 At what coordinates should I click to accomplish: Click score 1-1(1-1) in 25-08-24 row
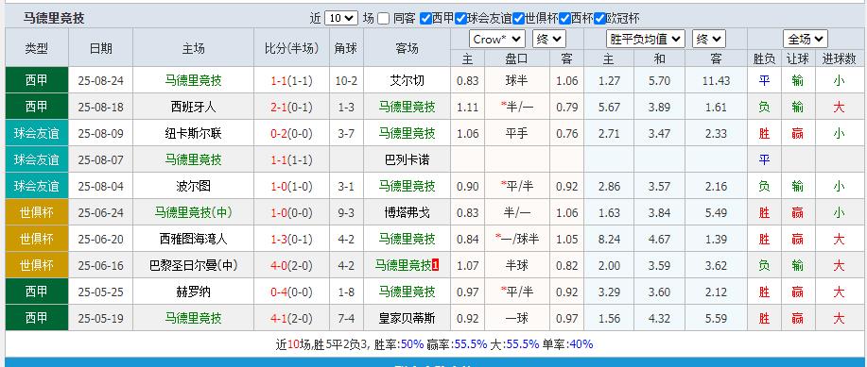(291, 80)
